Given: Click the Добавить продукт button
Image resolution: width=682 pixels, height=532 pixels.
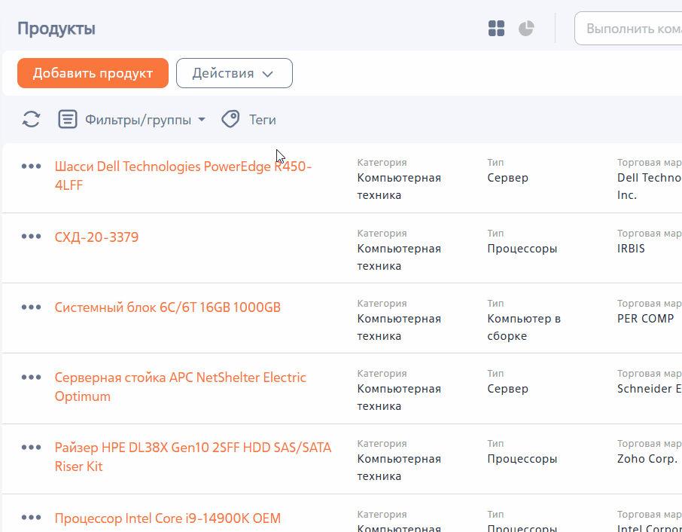Looking at the screenshot, I should (x=93, y=73).
